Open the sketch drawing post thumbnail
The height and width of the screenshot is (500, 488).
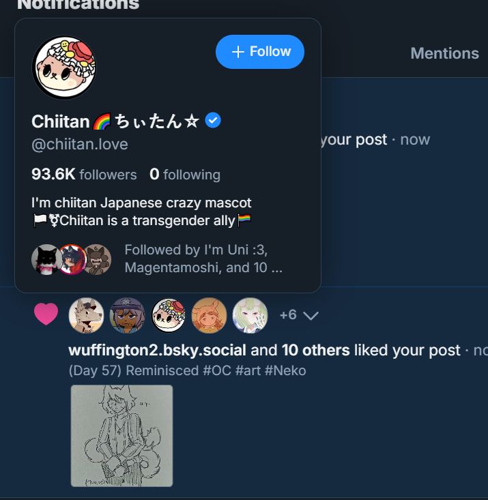pos(121,436)
